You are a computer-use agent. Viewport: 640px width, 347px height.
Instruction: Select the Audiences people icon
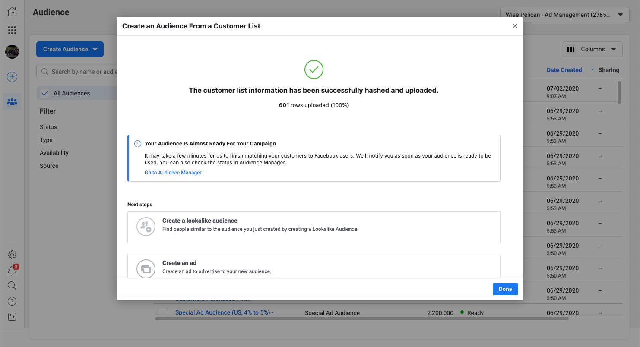click(12, 102)
